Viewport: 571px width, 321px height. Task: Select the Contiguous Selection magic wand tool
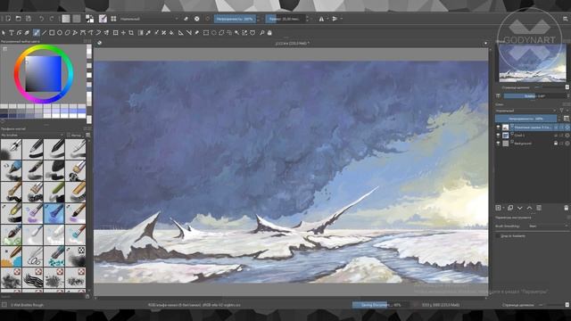coord(237,33)
